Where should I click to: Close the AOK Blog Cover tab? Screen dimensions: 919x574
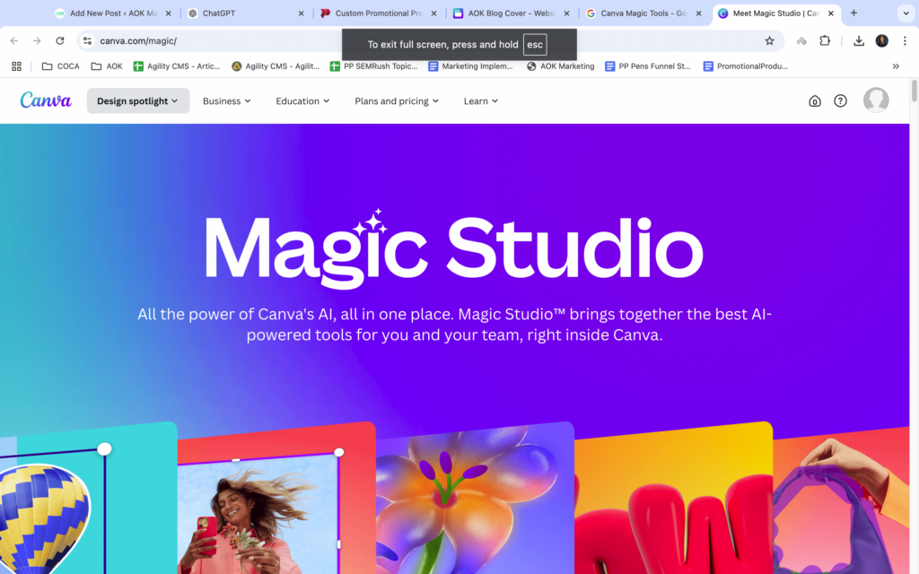(567, 13)
